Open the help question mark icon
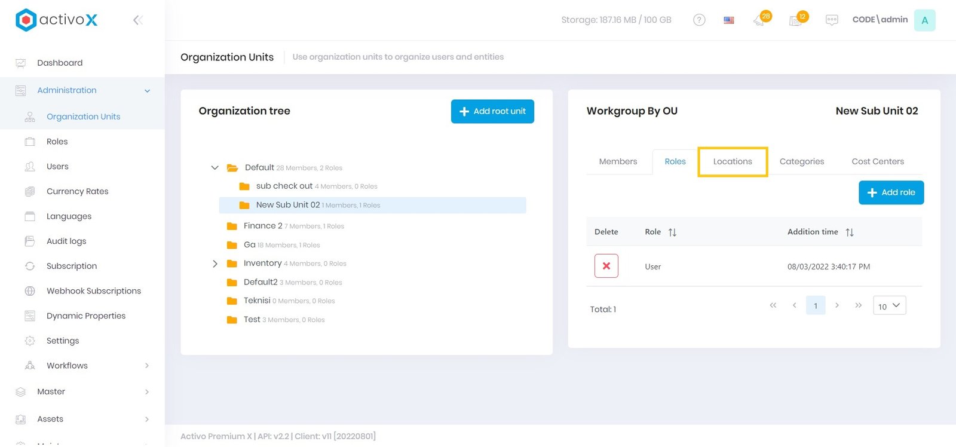 pyautogui.click(x=698, y=20)
